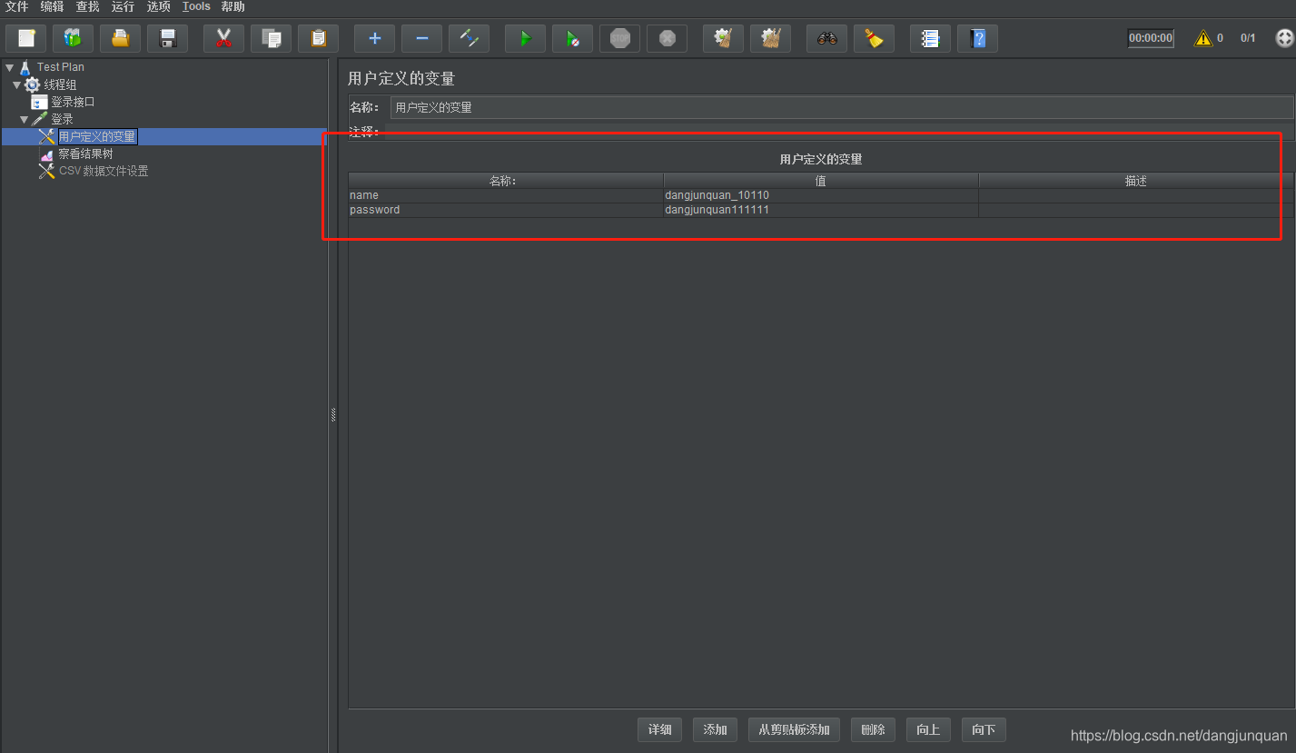Click the name variable cell

(506, 195)
